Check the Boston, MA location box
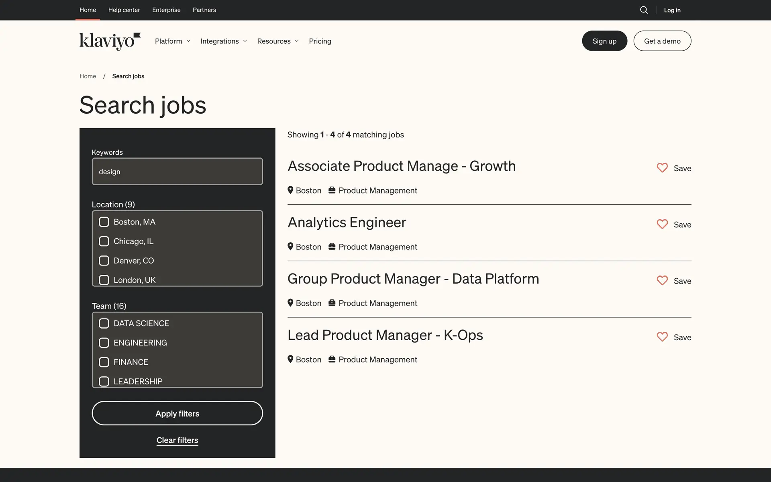Screen dimensions: 771x482 pos(104,222)
